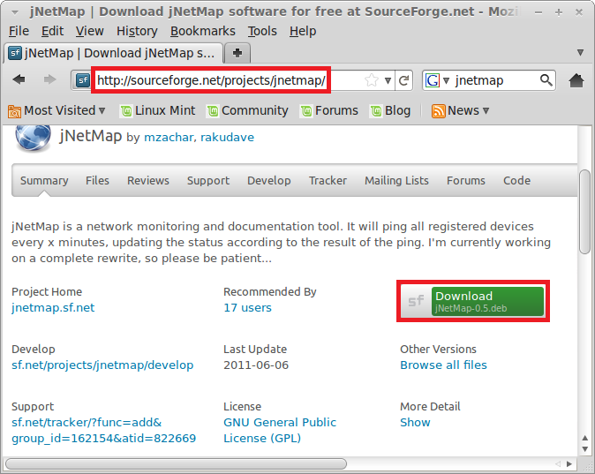Image resolution: width=595 pixels, height=474 pixels.
Task: Expand the News feed dropdown
Action: click(x=486, y=111)
